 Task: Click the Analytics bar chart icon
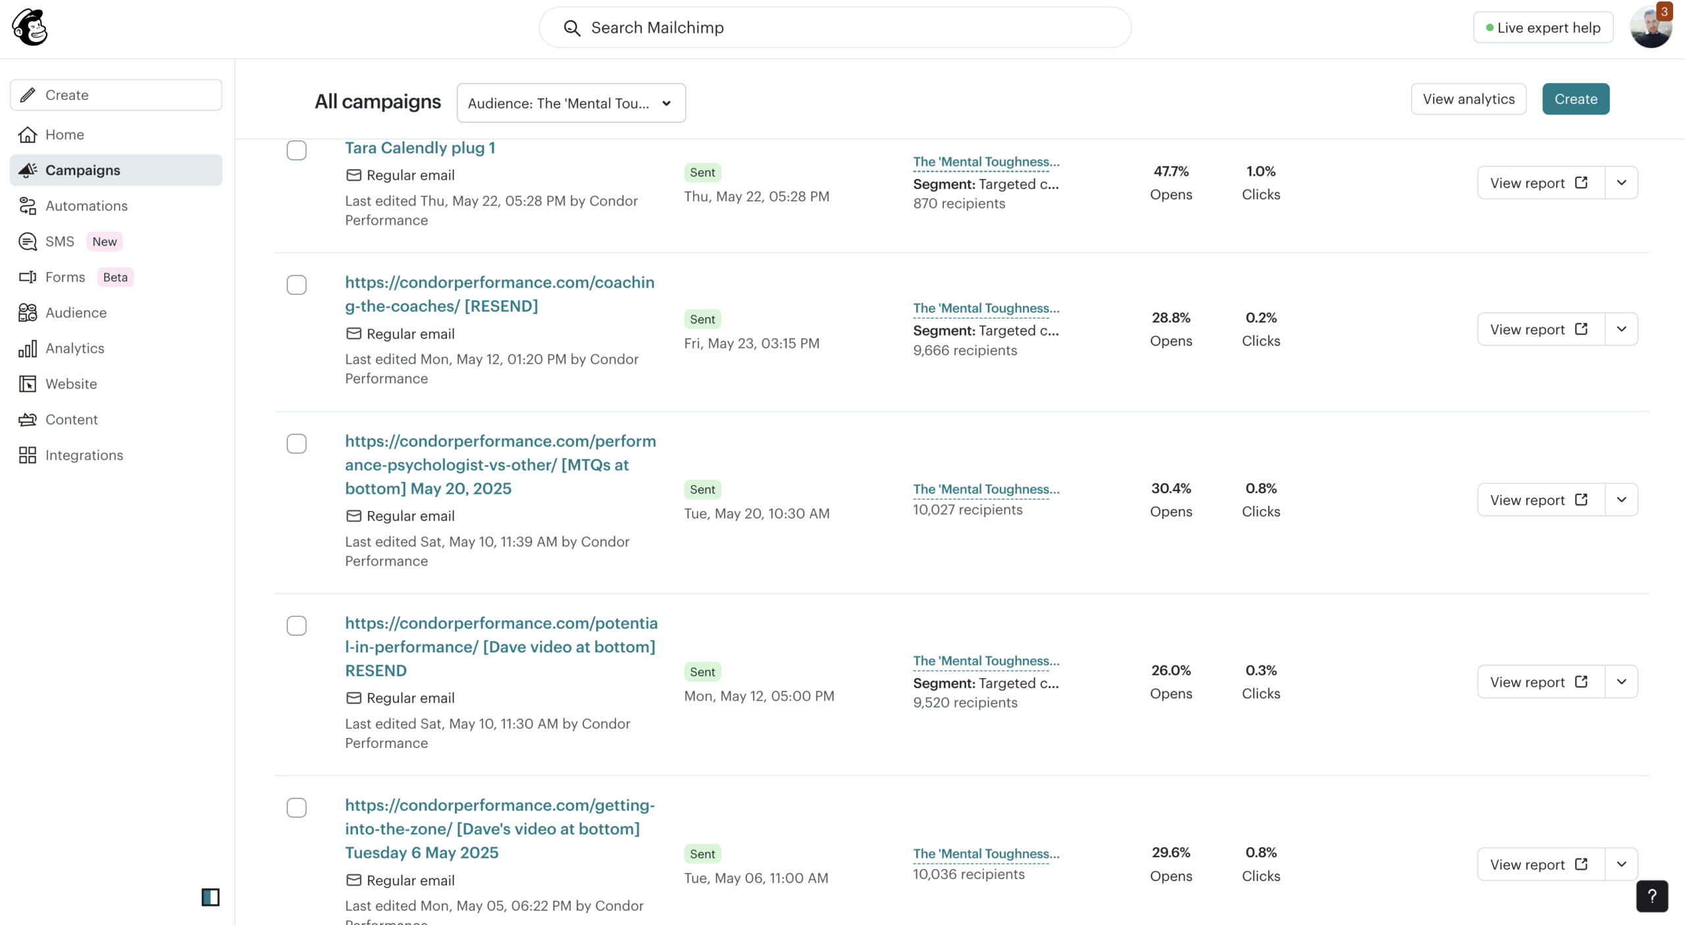(28, 348)
